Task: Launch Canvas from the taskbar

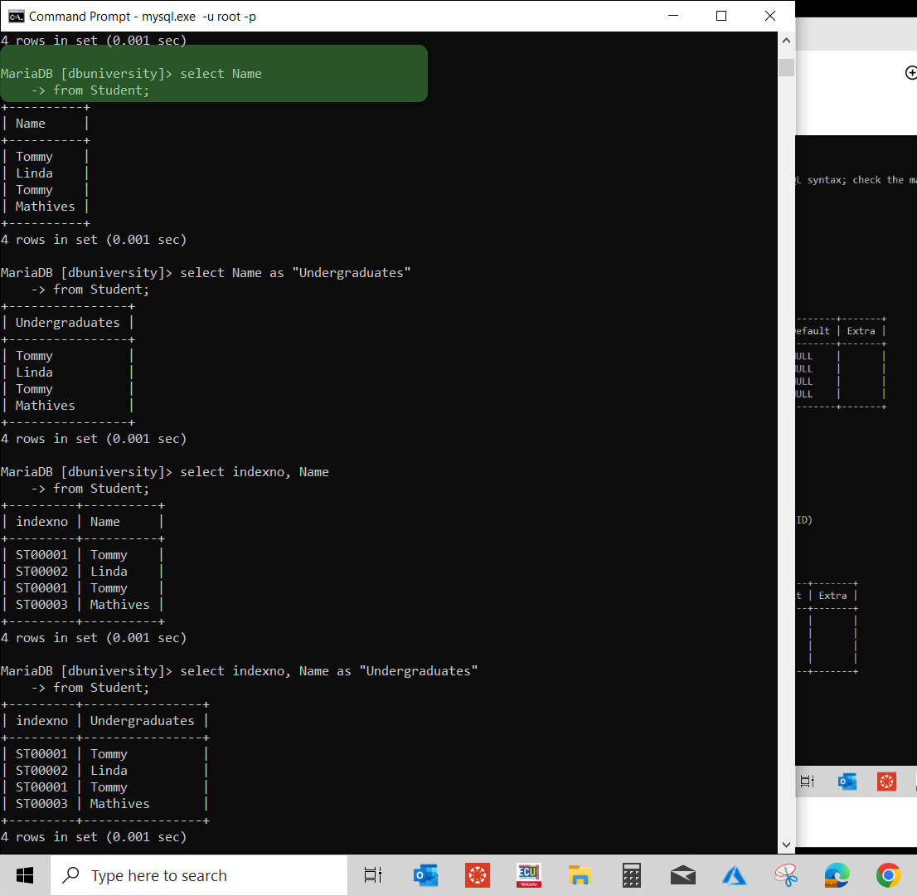Action: point(477,874)
